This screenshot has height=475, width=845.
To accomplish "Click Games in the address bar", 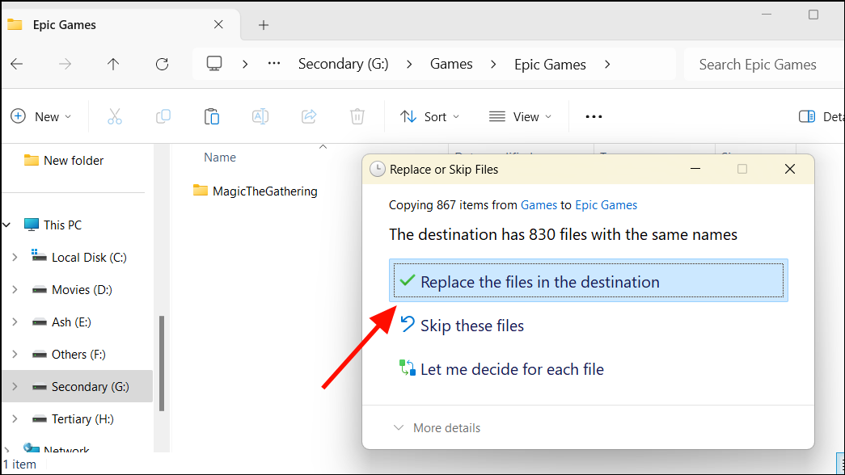I will pyautogui.click(x=451, y=64).
